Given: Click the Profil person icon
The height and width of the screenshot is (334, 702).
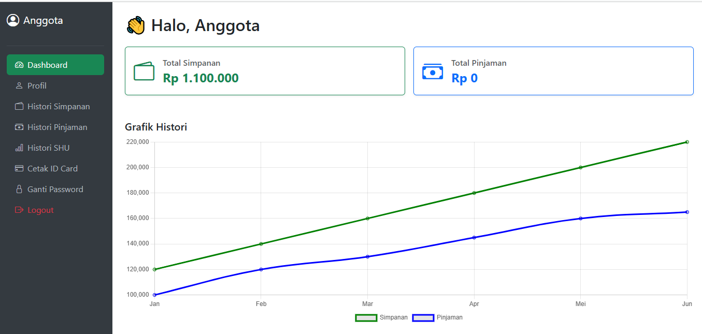Looking at the screenshot, I should [19, 86].
